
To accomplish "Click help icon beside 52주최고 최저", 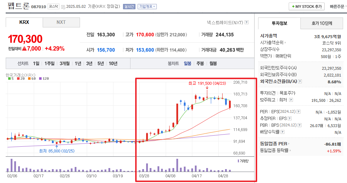I will 291,100.
